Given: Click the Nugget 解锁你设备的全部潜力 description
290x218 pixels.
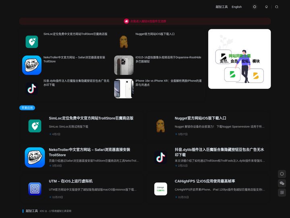Looking at the screenshot, I should tap(220, 127).
